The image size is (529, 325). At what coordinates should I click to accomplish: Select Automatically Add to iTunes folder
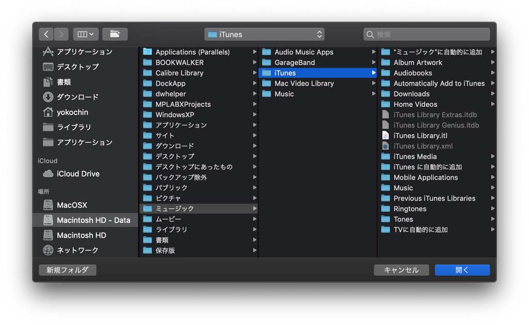click(437, 83)
